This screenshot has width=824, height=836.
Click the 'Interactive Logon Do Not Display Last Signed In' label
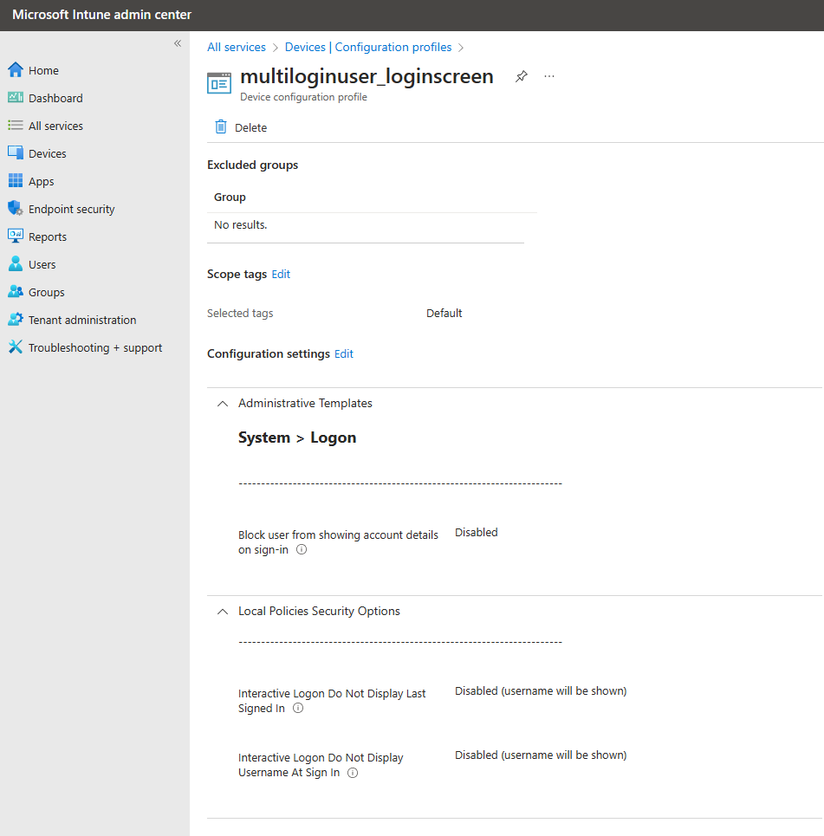[332, 701]
